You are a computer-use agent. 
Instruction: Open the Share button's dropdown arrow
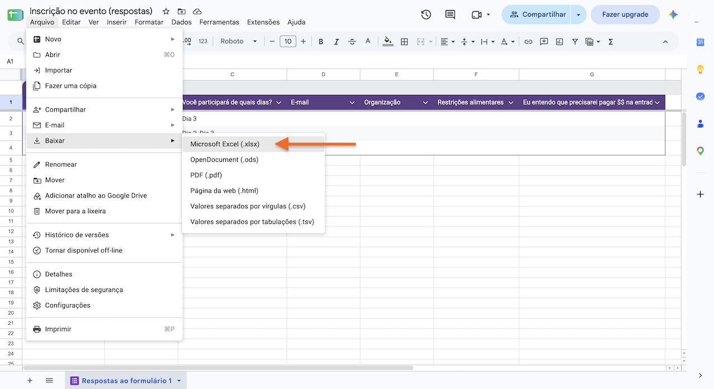(x=578, y=15)
